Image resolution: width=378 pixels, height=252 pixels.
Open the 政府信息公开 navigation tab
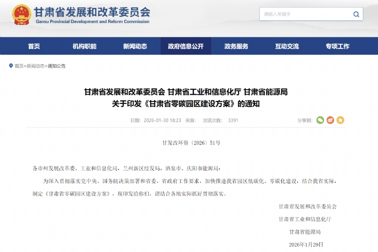point(186,46)
